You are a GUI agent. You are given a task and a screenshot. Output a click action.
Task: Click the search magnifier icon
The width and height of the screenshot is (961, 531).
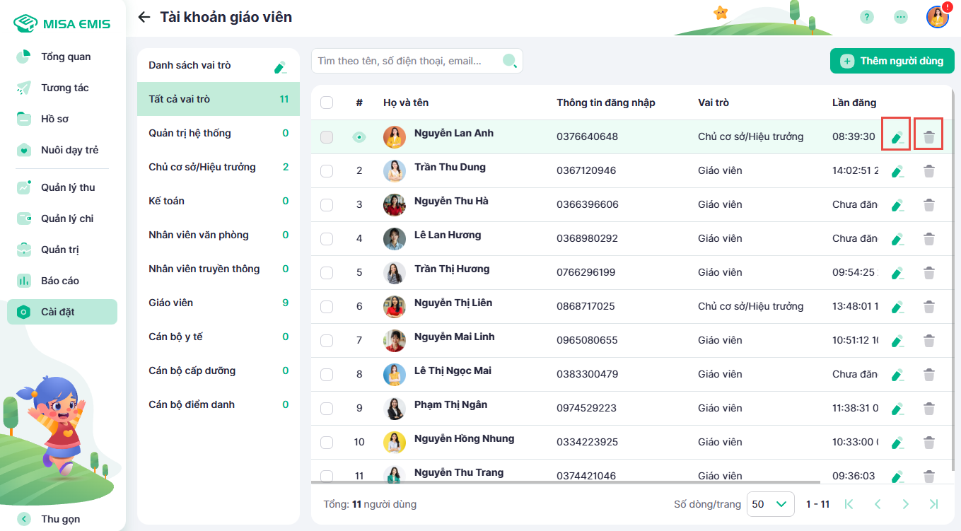click(509, 61)
